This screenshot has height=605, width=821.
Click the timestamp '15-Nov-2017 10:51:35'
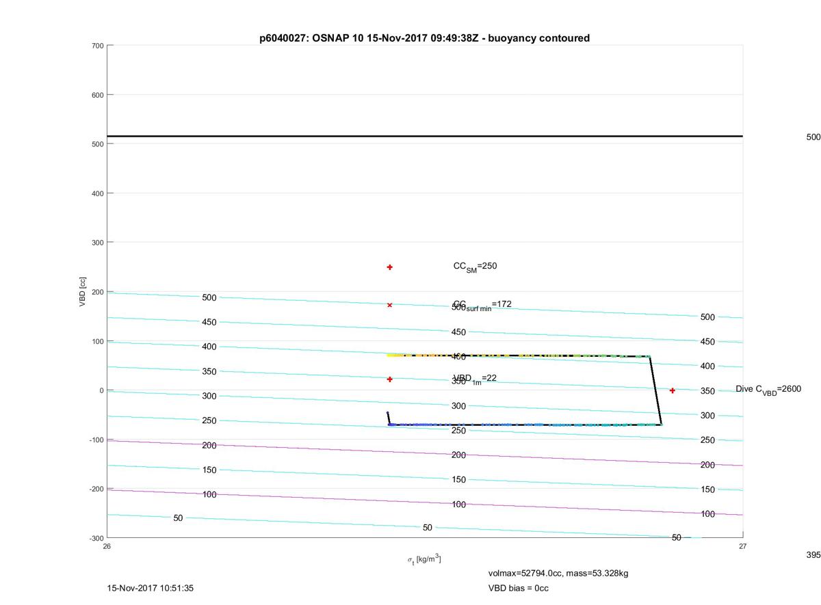pyautogui.click(x=151, y=588)
